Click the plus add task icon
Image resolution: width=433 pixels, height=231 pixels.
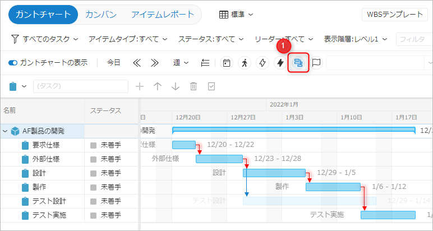[x=140, y=86]
